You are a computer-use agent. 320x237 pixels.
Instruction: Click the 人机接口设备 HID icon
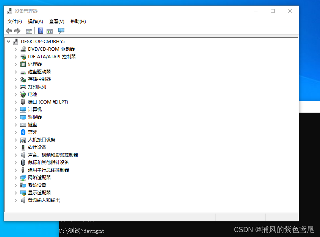[23, 140]
